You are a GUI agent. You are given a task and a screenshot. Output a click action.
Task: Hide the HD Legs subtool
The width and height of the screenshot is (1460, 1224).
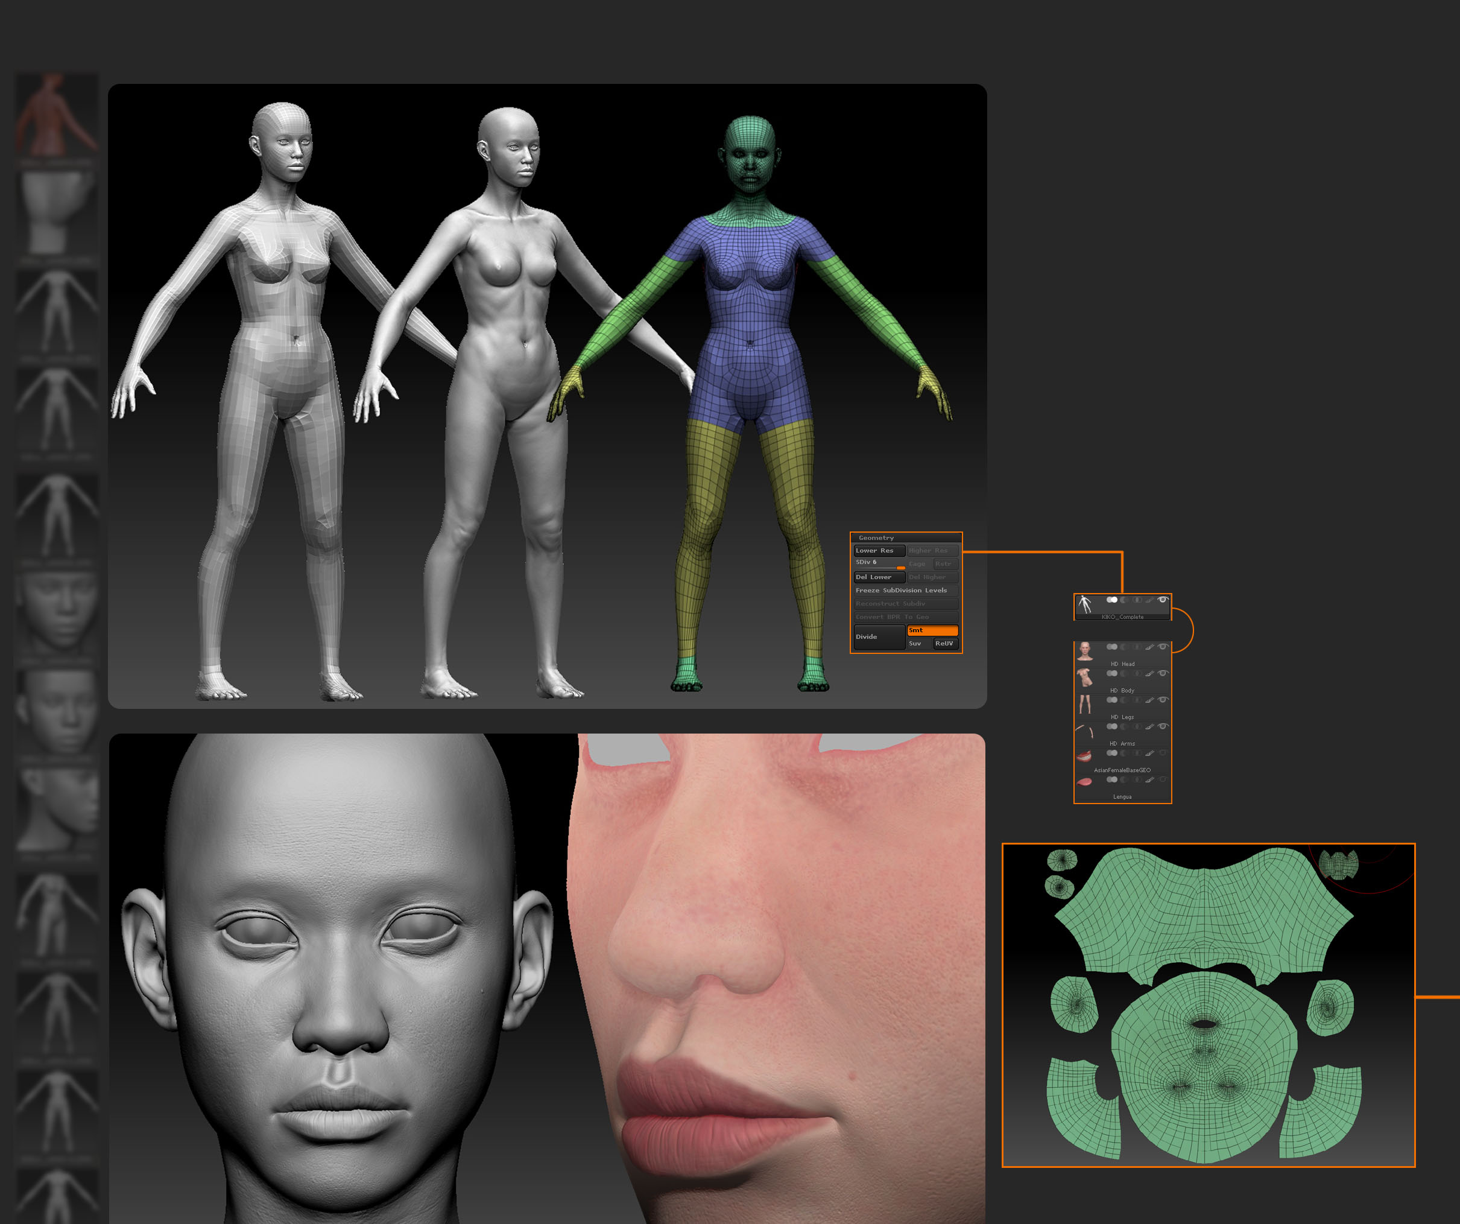pyautogui.click(x=1163, y=700)
